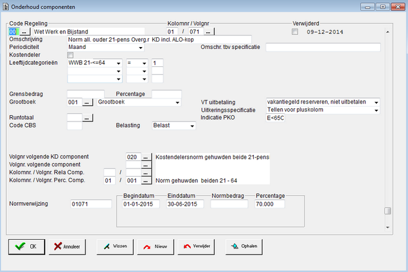Click scrollbar up arrow in form panel
Screen dimensions: 408x272
[x=388, y=32]
